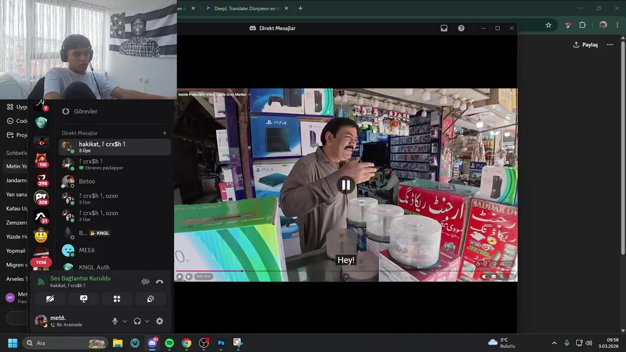Viewport: 626px width, 352px height.
Task: Open Discord help question mark icon
Action: coord(461,28)
